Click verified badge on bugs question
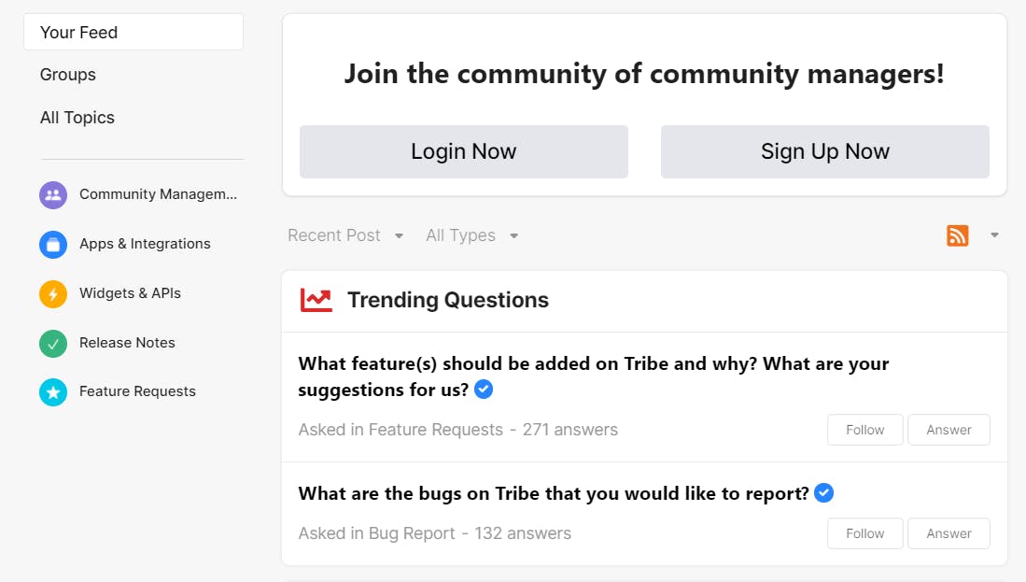This screenshot has height=582, width=1026. (823, 492)
